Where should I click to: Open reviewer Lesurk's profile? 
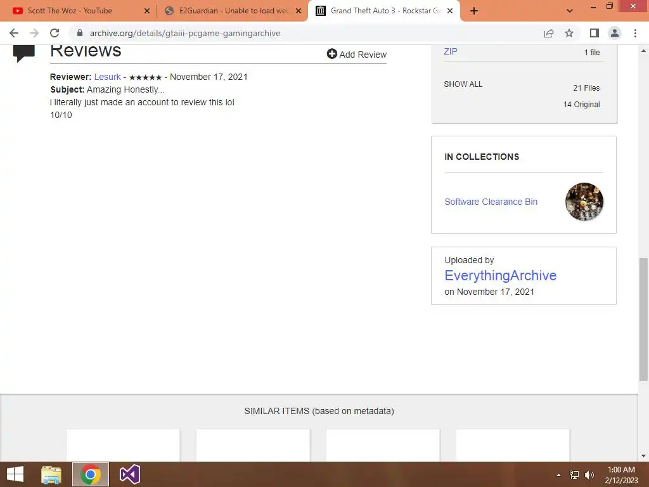(107, 77)
